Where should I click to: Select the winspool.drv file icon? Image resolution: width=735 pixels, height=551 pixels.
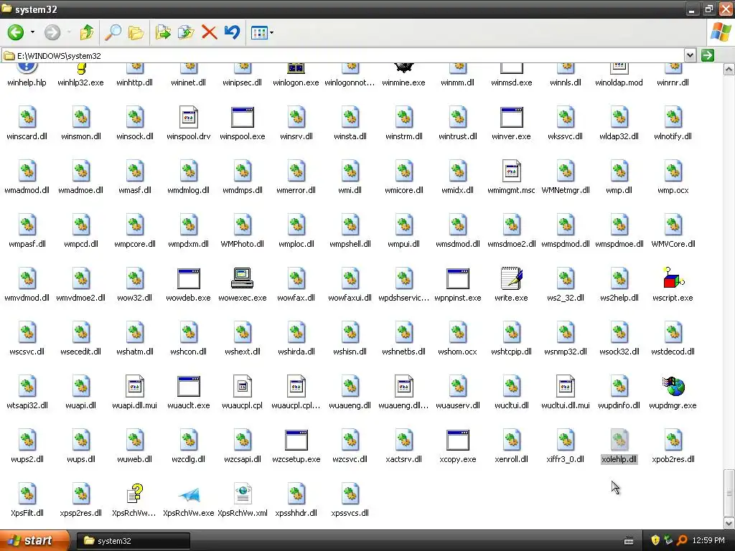[x=189, y=117]
